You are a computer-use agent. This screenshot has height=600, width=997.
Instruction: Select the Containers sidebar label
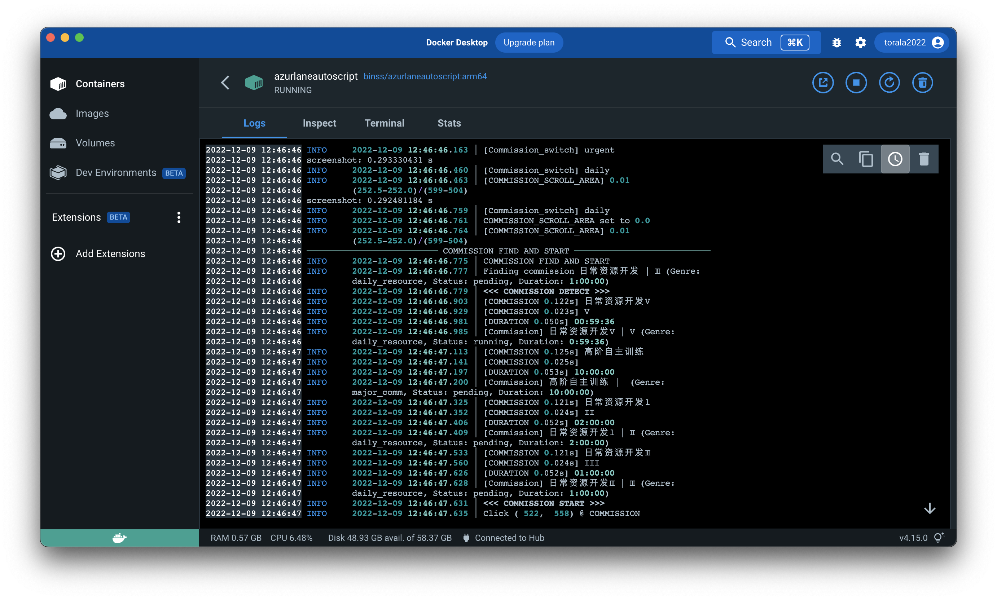[100, 84]
